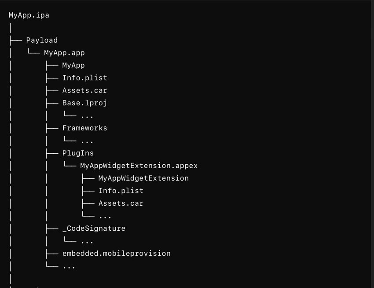374x288 pixels.
Task: Select the MyApp executable file entry
Action: tap(73, 65)
